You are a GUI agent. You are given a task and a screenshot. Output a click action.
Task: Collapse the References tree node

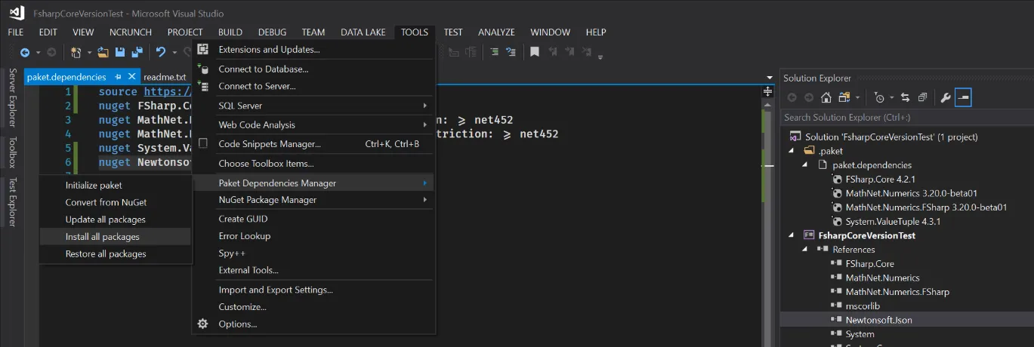pos(805,249)
